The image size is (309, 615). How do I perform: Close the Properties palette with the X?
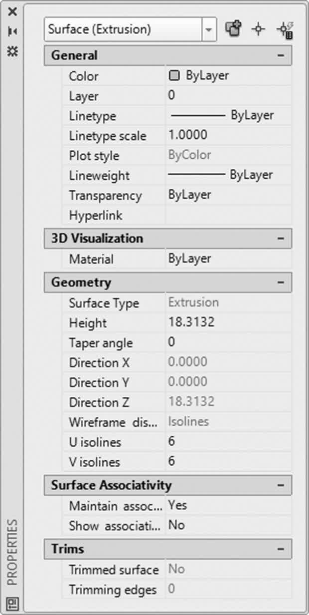[x=12, y=11]
